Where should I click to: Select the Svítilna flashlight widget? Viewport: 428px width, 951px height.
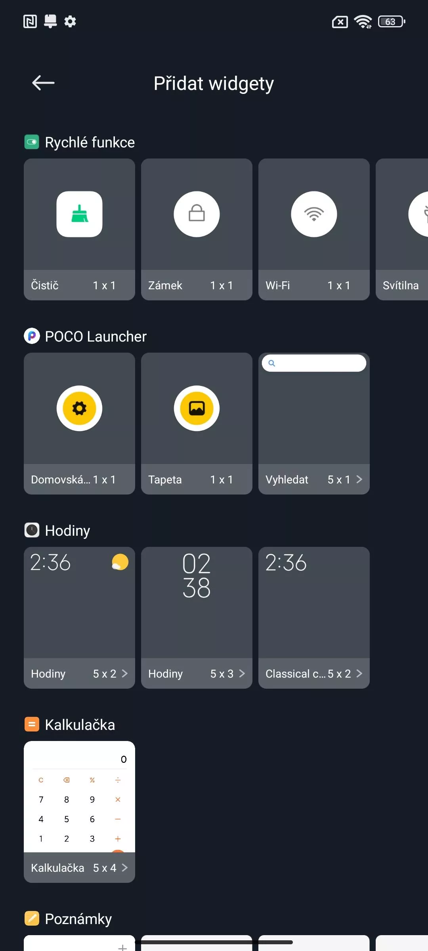point(402,229)
